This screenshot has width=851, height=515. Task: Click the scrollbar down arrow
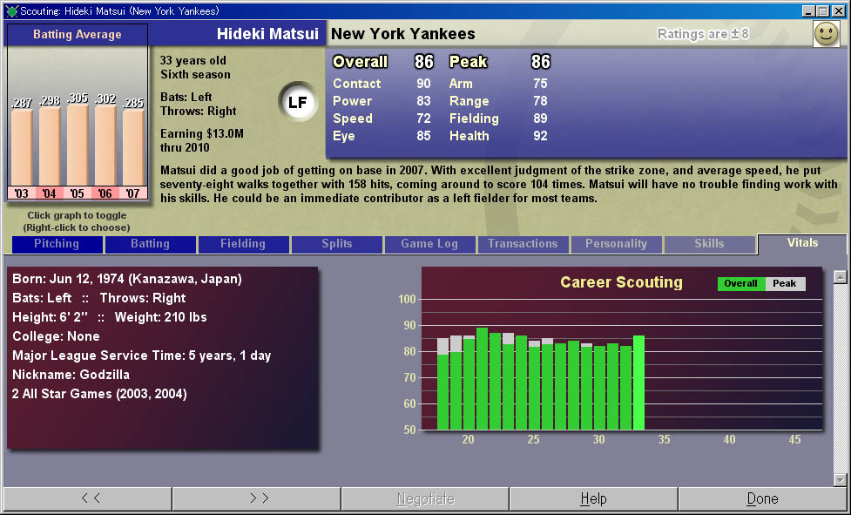[x=841, y=480]
